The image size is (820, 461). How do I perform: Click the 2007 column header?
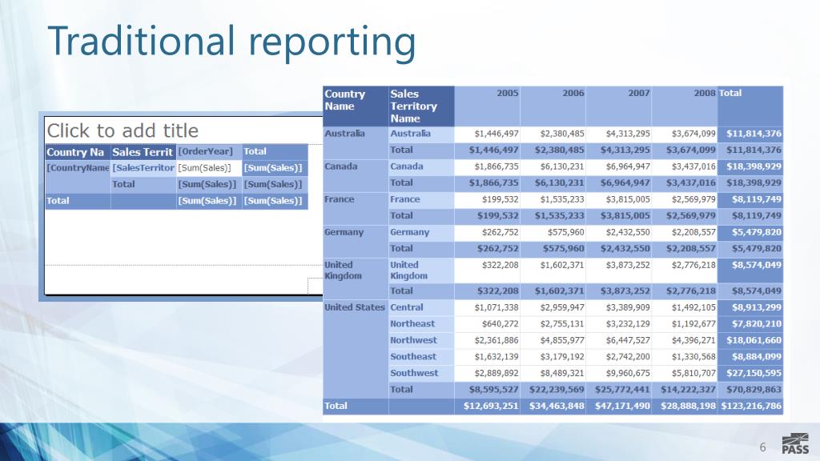tap(619, 106)
